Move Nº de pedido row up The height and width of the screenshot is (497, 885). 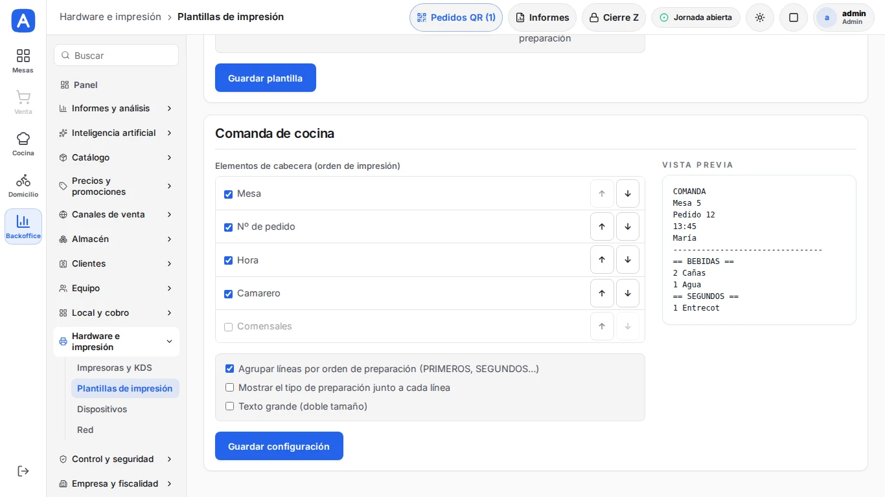602,226
